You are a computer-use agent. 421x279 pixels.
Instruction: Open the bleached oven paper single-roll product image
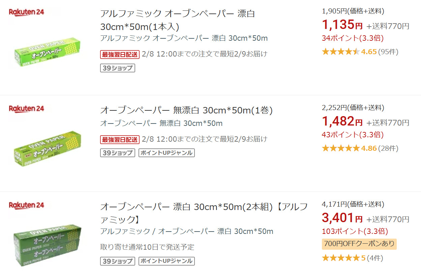pyautogui.click(x=48, y=53)
